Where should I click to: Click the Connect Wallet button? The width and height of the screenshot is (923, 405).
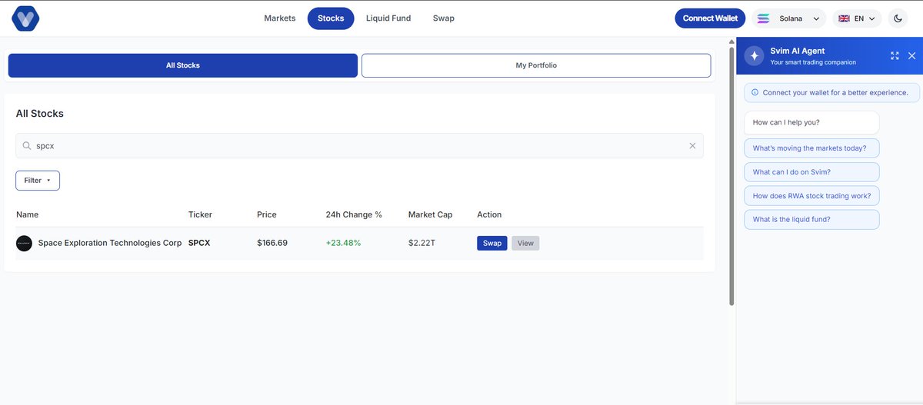click(710, 18)
